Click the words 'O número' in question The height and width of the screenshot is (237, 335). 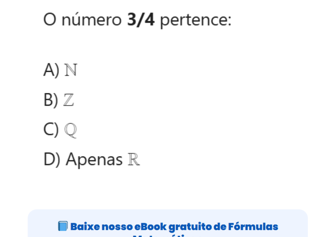coord(83,20)
